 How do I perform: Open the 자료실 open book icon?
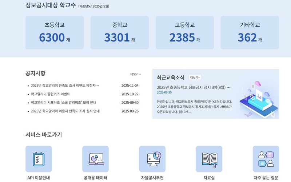click(x=209, y=159)
